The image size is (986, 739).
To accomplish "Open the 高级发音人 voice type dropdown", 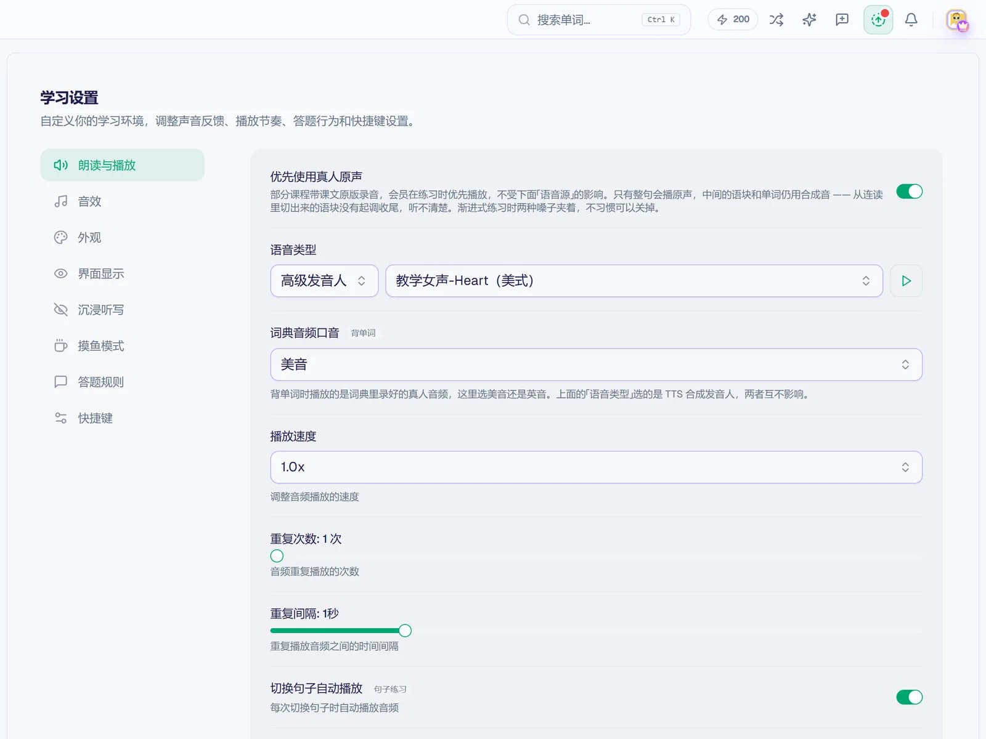I will (324, 281).
